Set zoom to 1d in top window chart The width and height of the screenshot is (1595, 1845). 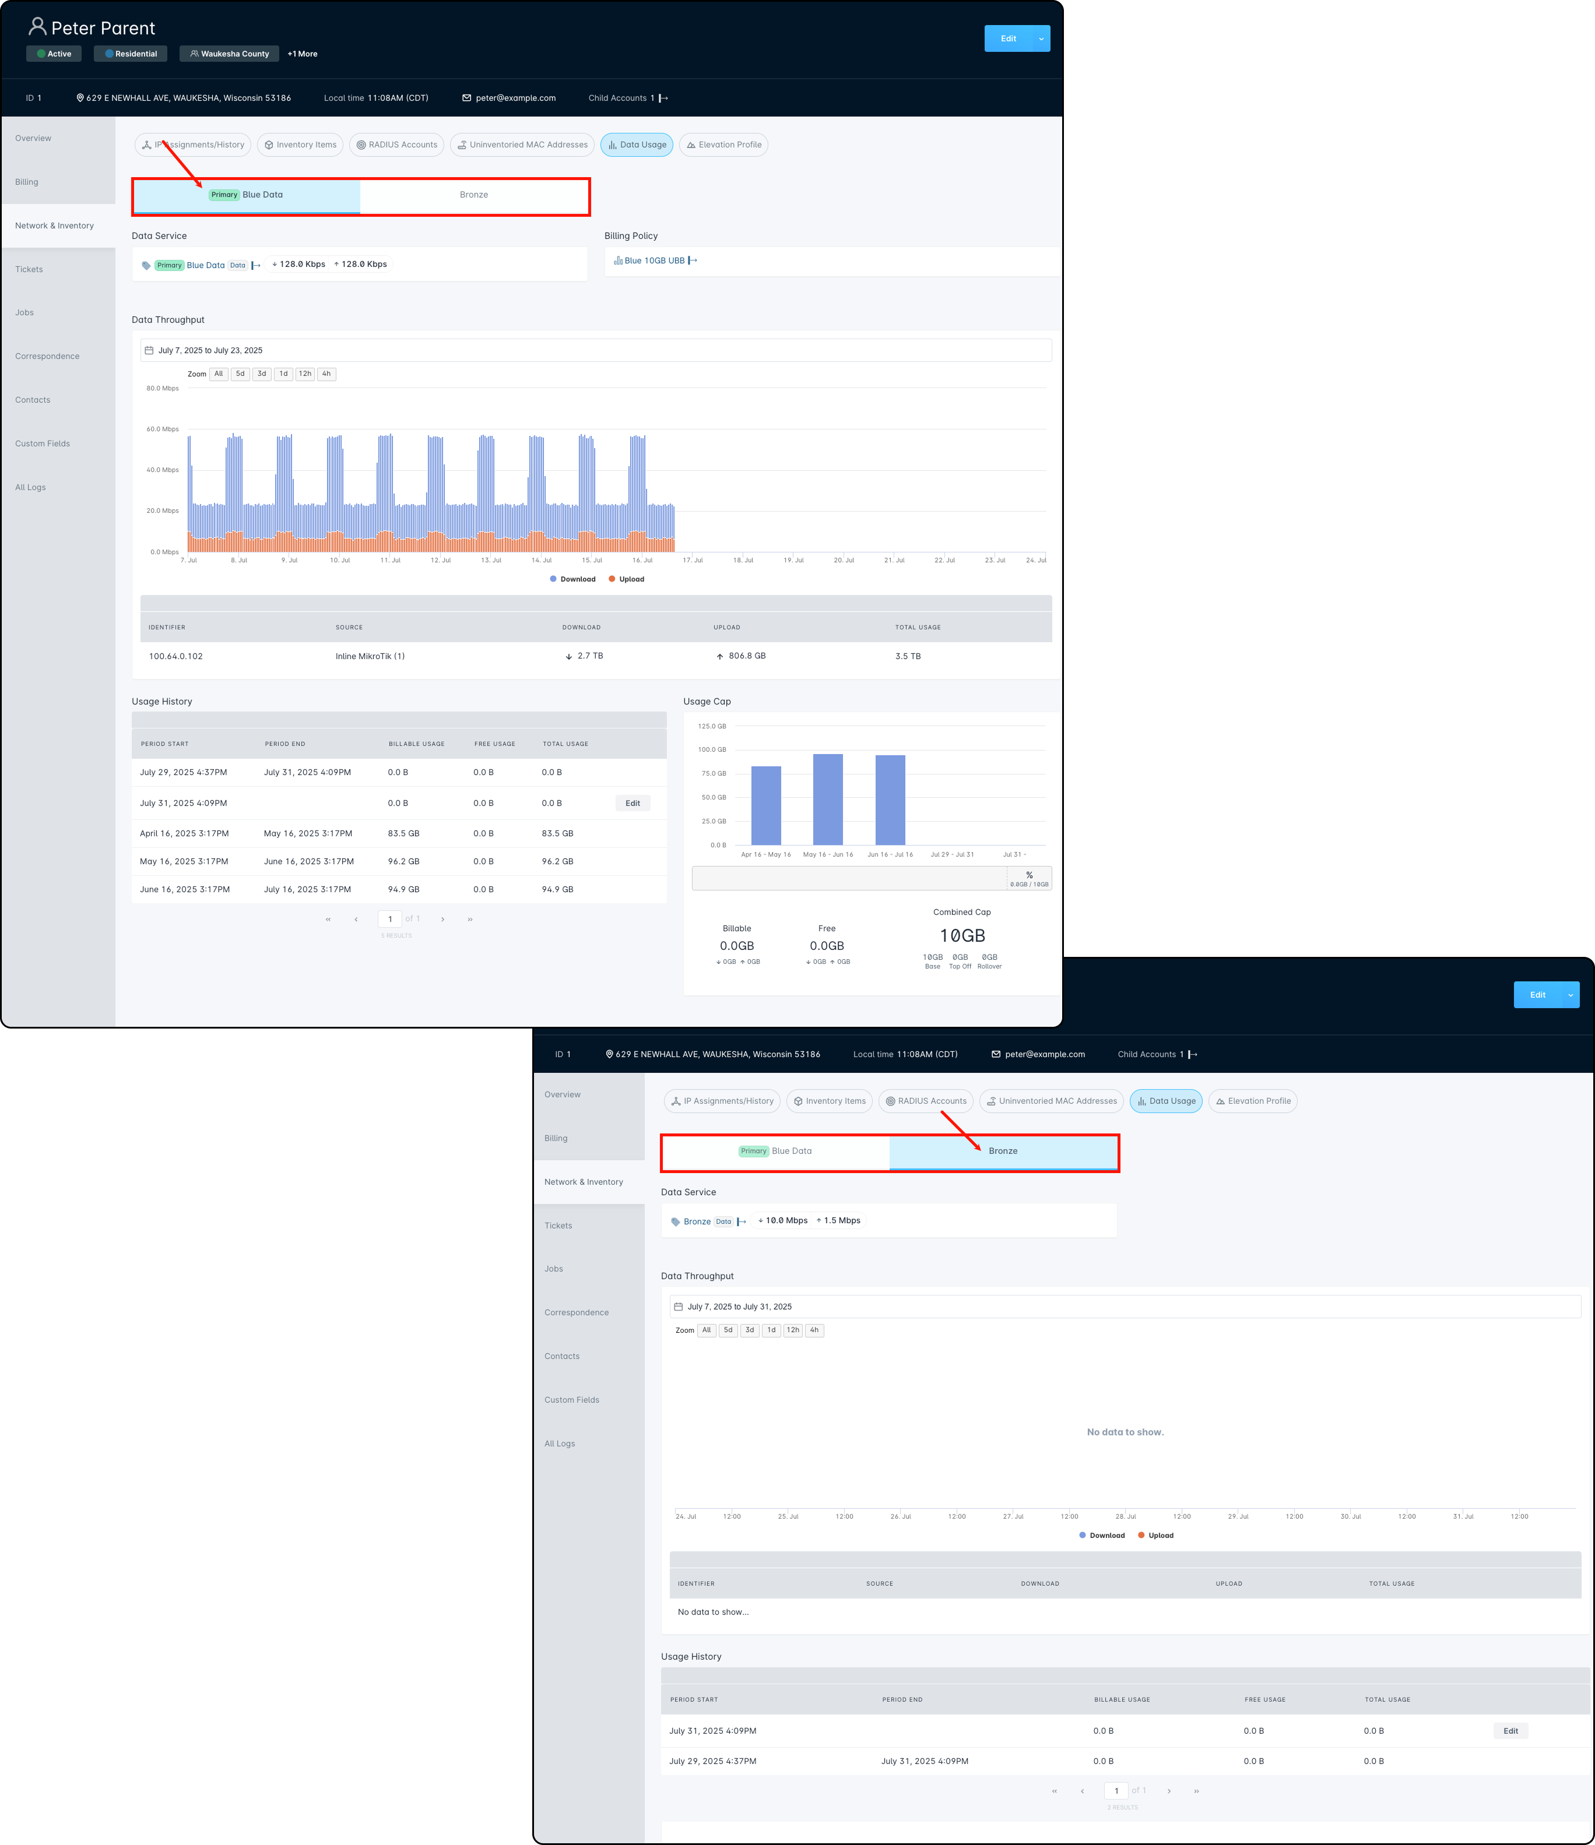283,374
